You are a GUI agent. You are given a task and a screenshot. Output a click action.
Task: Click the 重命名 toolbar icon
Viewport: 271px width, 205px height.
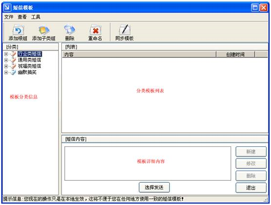[x=95, y=30]
